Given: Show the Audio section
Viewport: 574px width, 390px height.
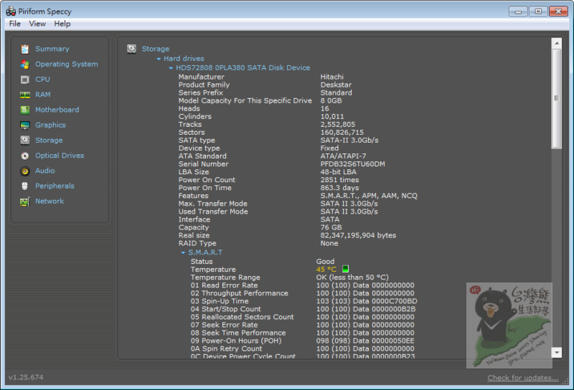Looking at the screenshot, I should (44, 171).
